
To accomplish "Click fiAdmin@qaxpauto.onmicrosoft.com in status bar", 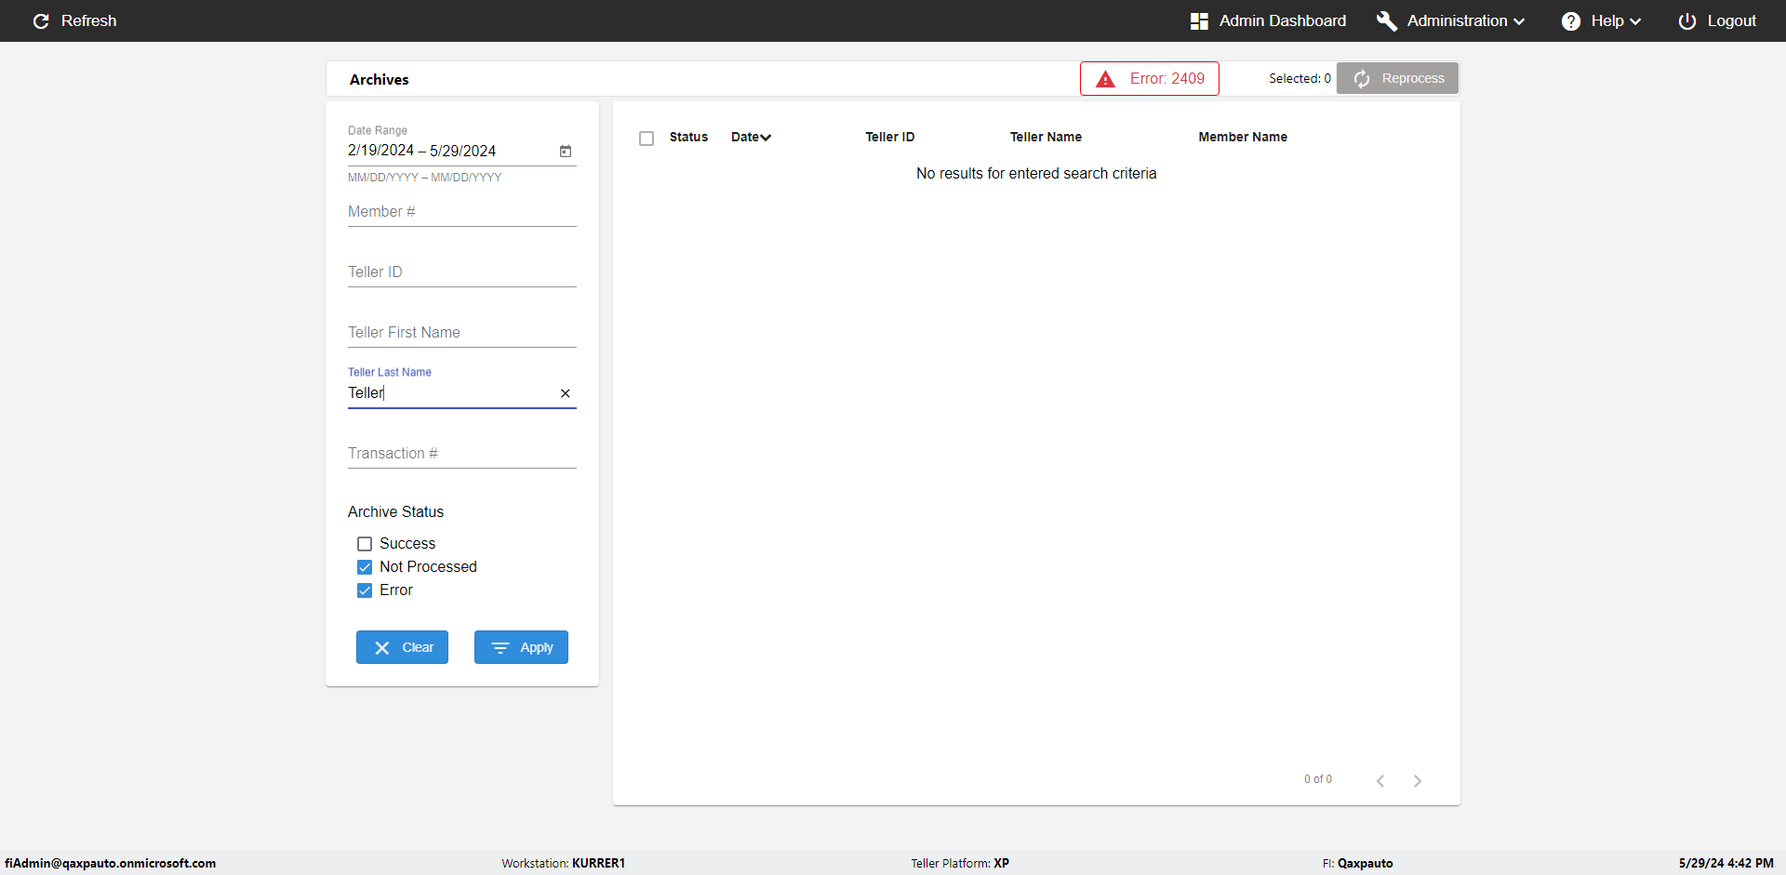I will tap(110, 863).
